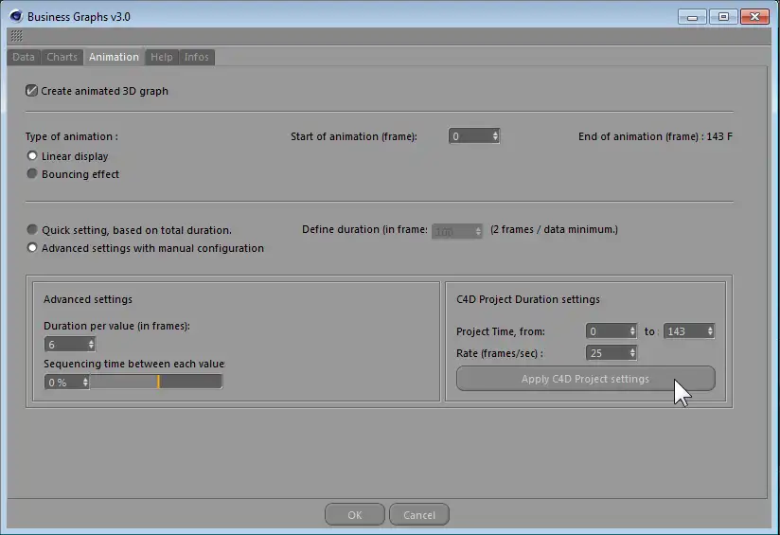Open the Charts tab
780x535 pixels.
(62, 57)
